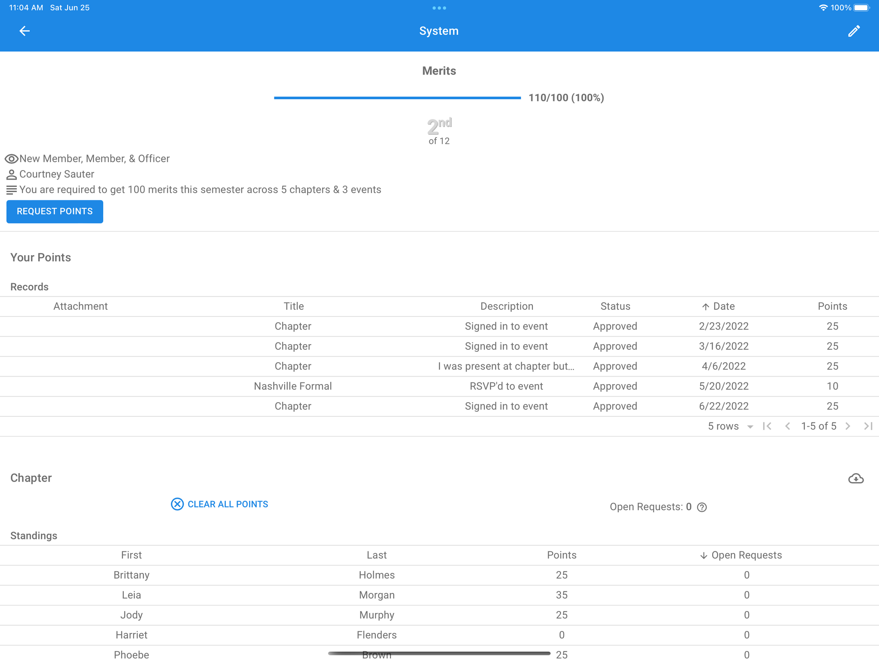Click the merits progress bar
This screenshot has width=879, height=660.
(397, 98)
